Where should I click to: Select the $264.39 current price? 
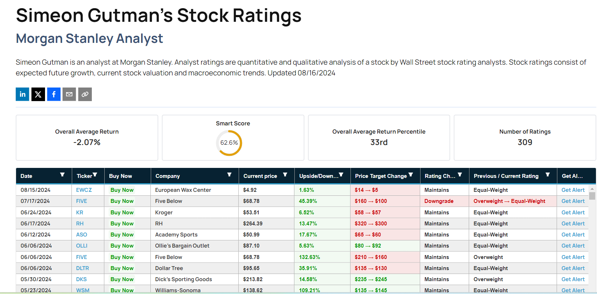253,224
